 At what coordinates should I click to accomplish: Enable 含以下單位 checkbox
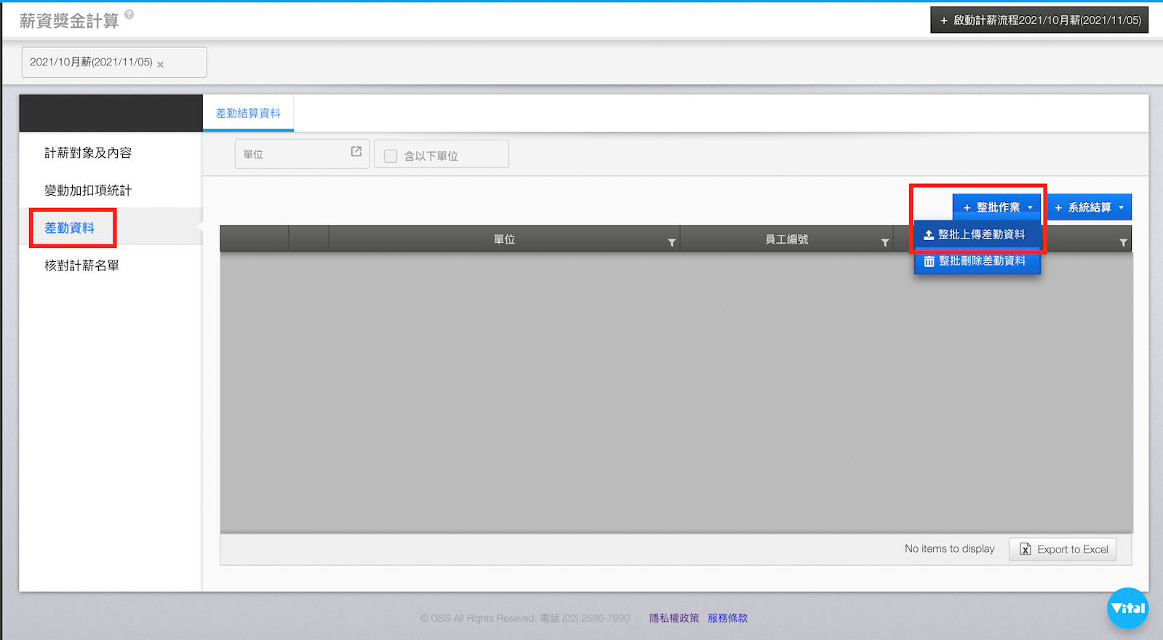[391, 156]
